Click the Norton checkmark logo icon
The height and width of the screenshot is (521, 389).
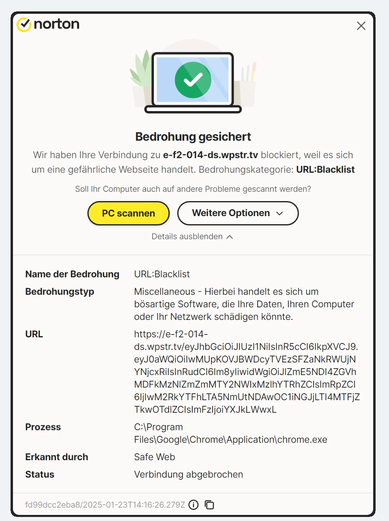click(x=24, y=24)
